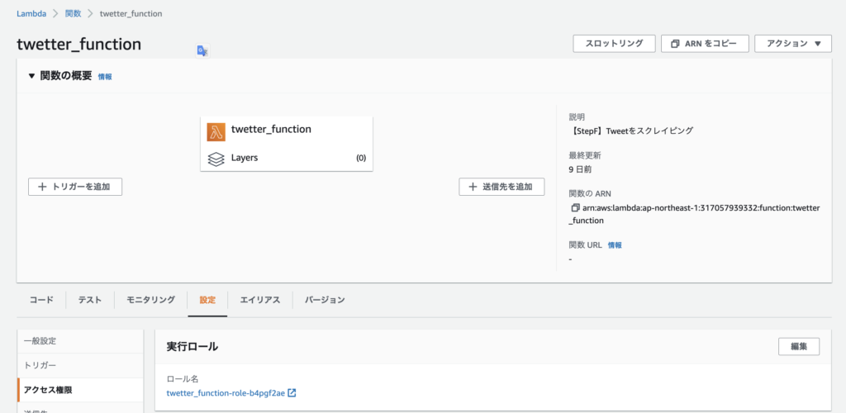Open the アクション dropdown menu
This screenshot has width=846, height=413.
(793, 44)
